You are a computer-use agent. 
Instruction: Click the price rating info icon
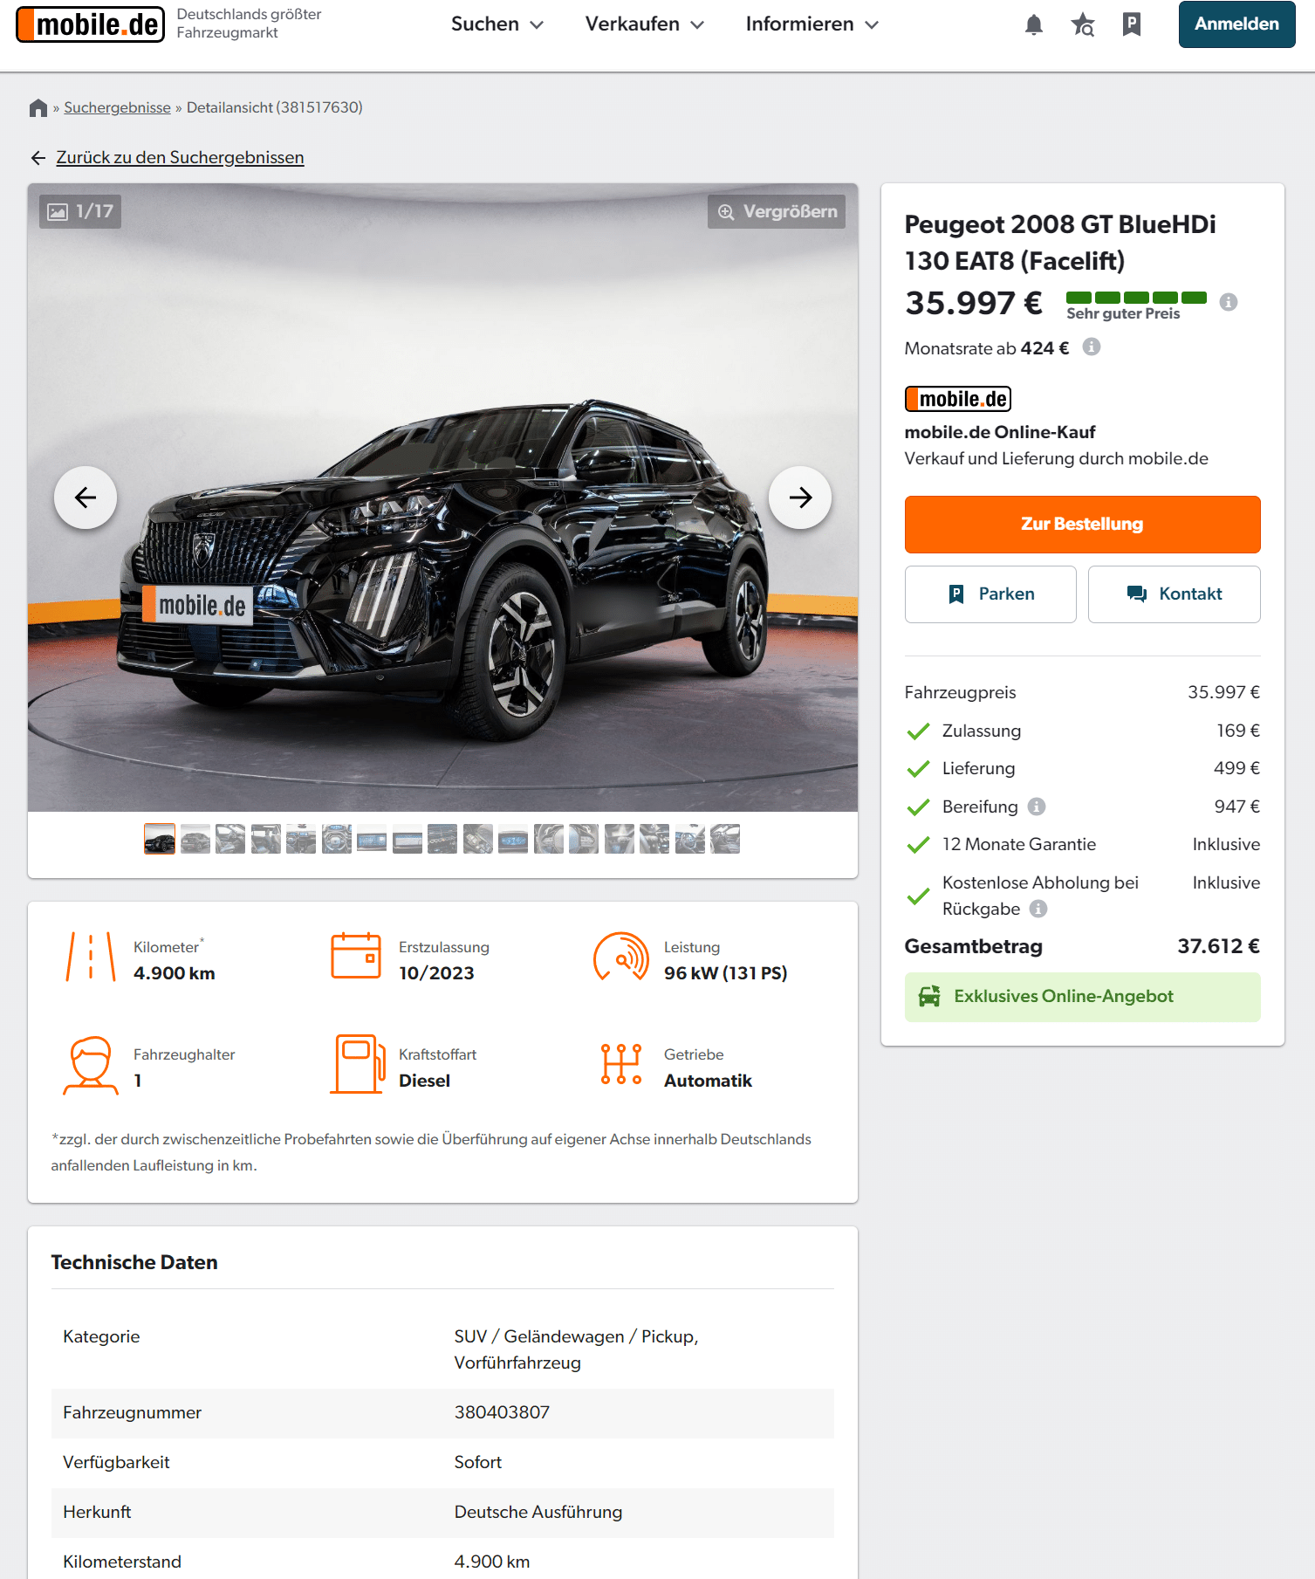(1229, 302)
